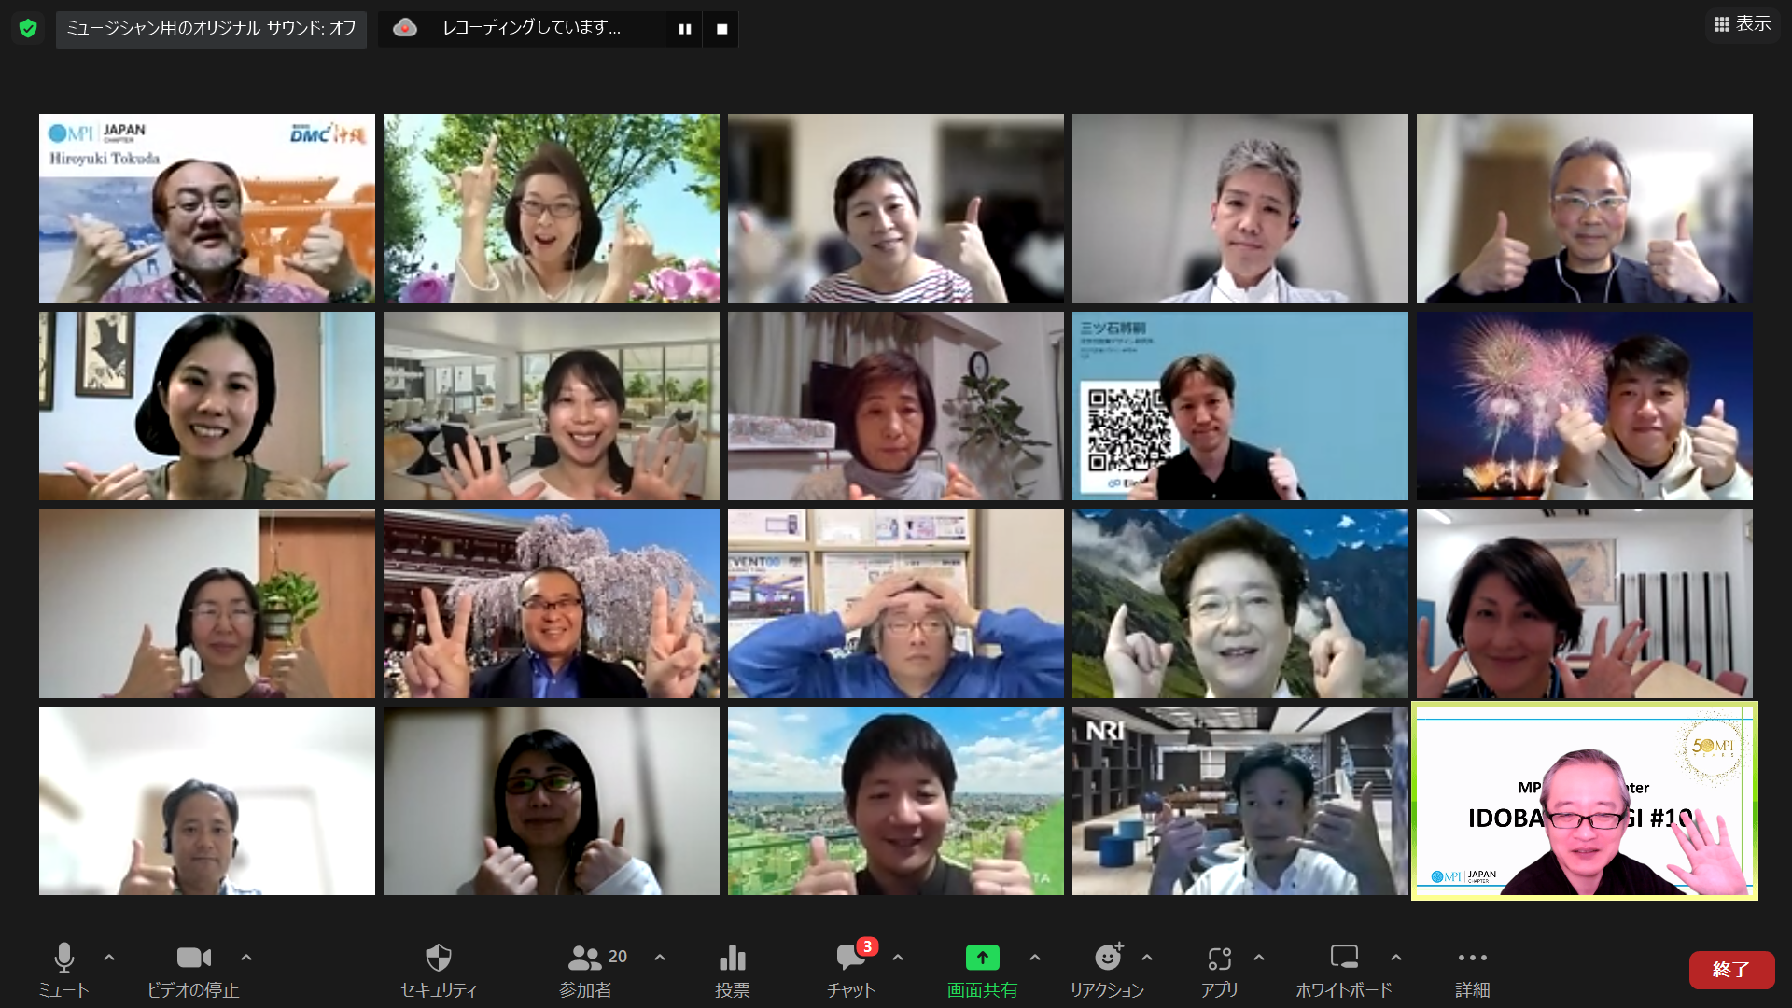Pause the cloud recording
The image size is (1792, 1008).
tap(684, 29)
